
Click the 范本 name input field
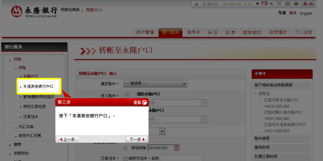click(181, 158)
